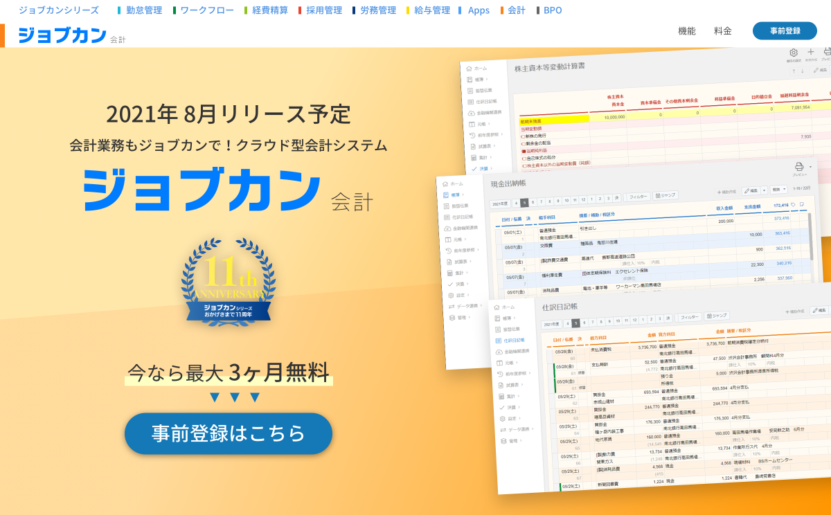Open the ジョブカンシリーズ link in top bar

pyautogui.click(x=59, y=10)
